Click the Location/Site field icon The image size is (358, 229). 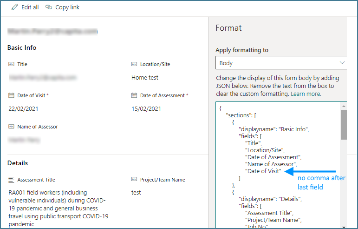tap(134, 64)
